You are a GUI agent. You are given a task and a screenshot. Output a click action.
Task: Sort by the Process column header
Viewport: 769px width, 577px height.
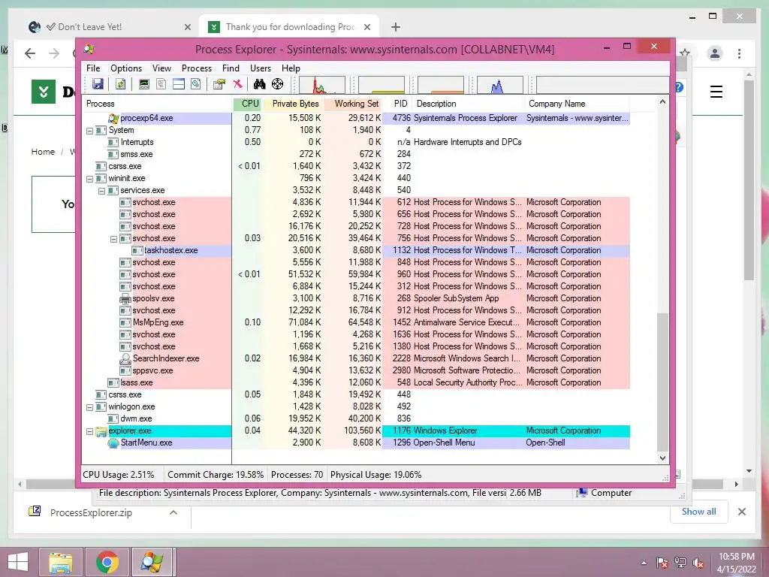click(158, 104)
